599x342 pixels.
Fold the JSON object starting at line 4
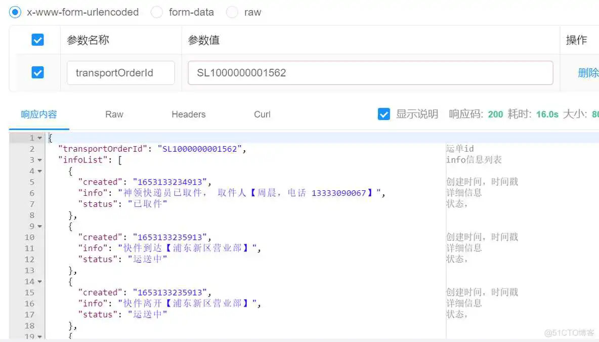[x=39, y=172]
